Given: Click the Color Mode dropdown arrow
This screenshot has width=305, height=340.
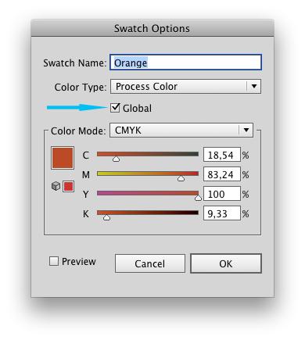Looking at the screenshot, I should (246, 130).
